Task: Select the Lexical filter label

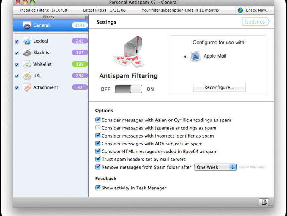Action: 41,41
